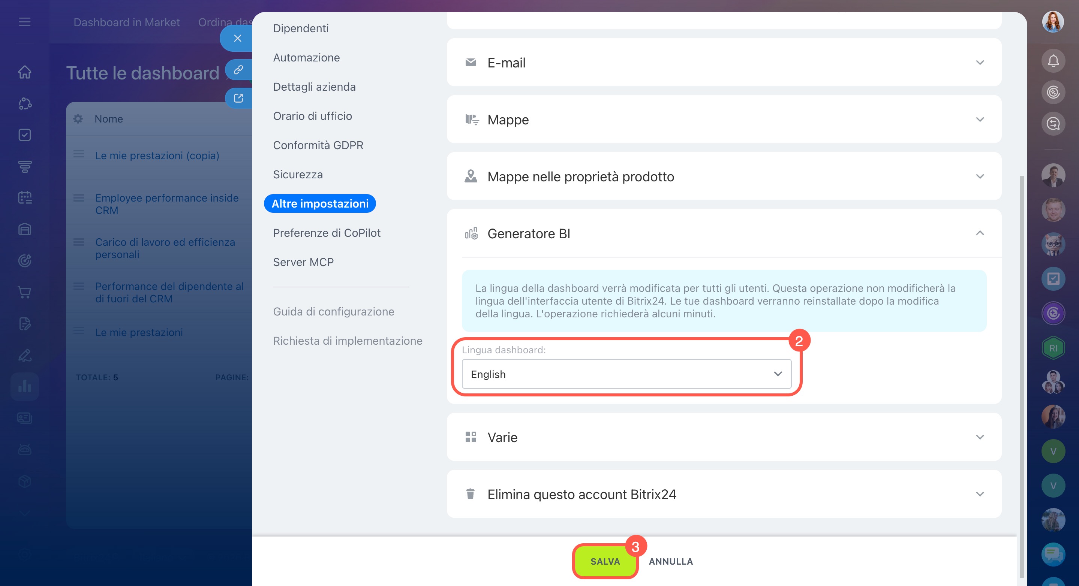Open the BI analytics bar chart icon

pyautogui.click(x=25, y=386)
